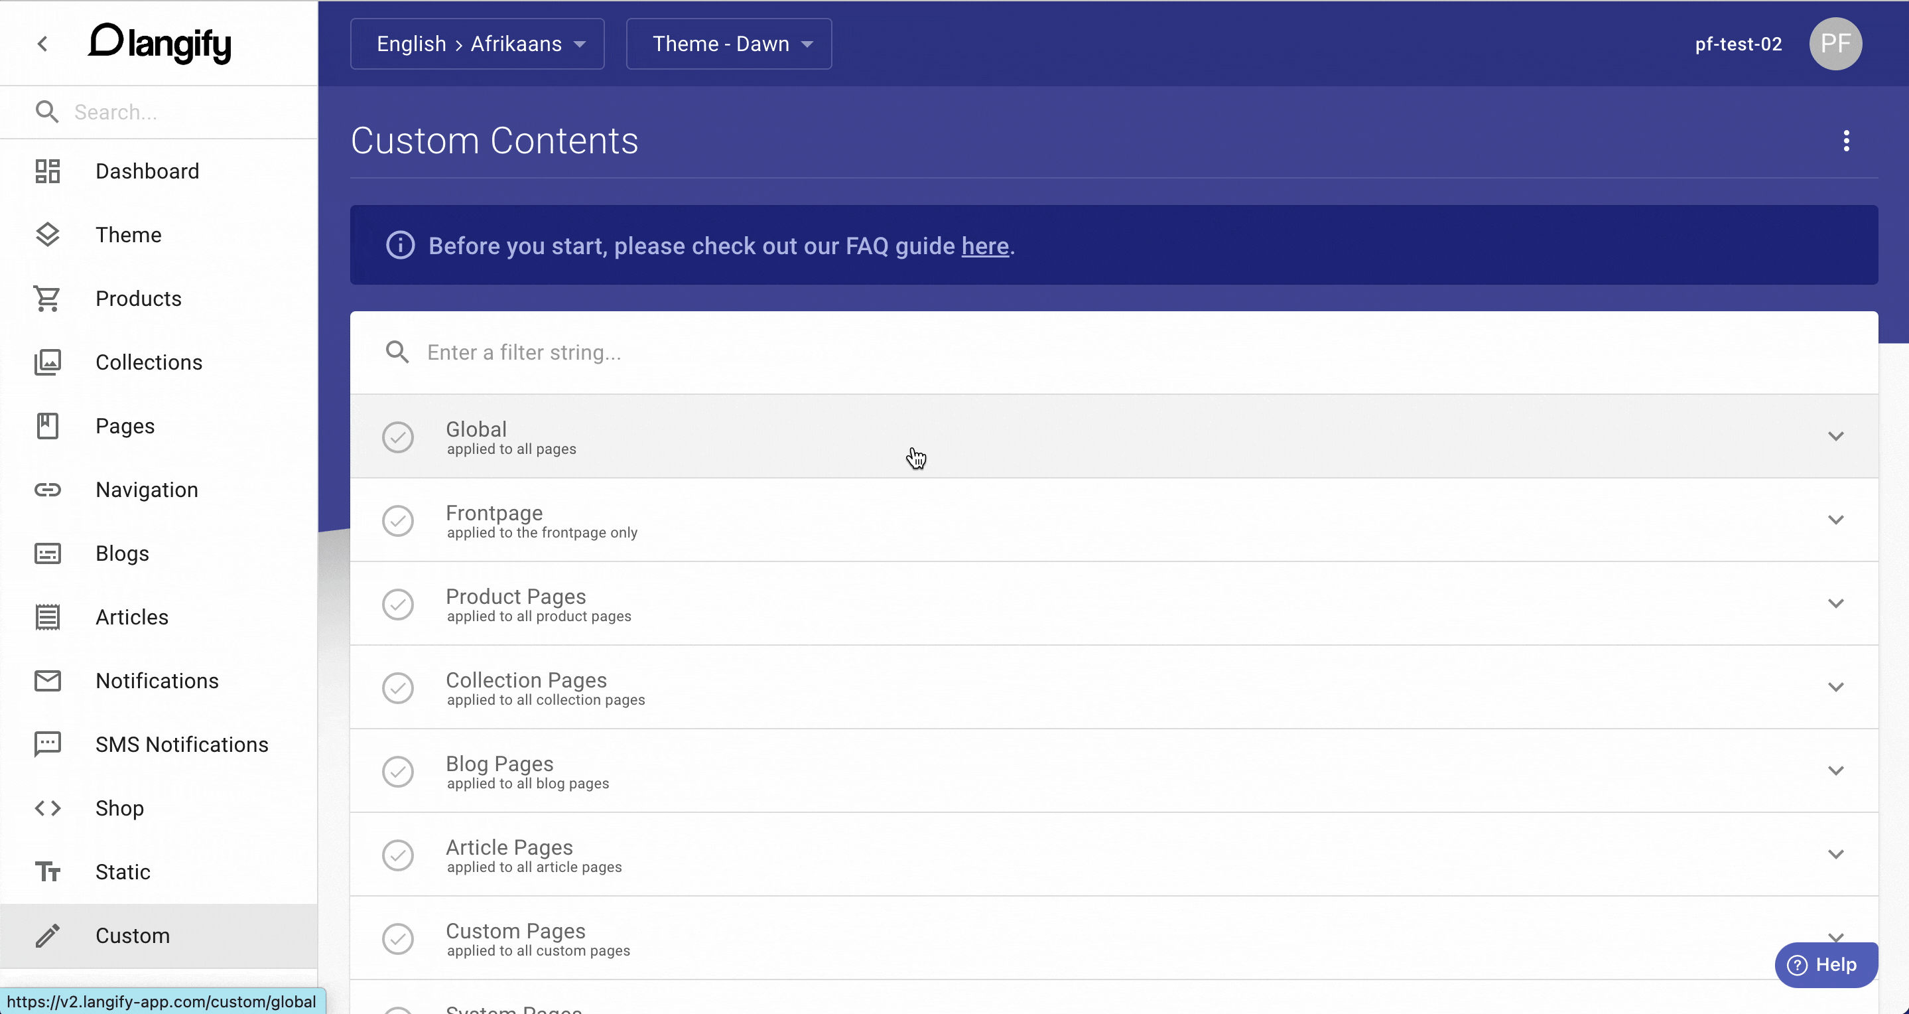Open SMS Notifications in the sidebar
Image resolution: width=1909 pixels, height=1014 pixels.
click(x=159, y=744)
